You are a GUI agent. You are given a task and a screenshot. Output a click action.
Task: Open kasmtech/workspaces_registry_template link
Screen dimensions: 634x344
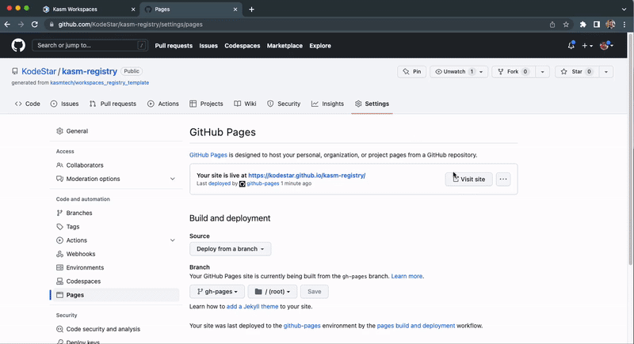[x=100, y=83]
